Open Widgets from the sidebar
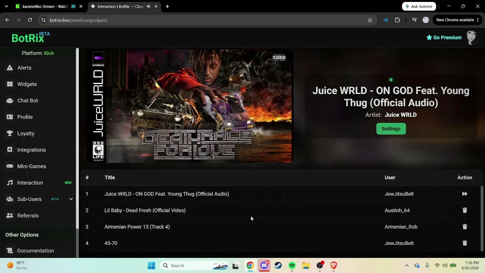The height and width of the screenshot is (273, 485). tap(27, 84)
